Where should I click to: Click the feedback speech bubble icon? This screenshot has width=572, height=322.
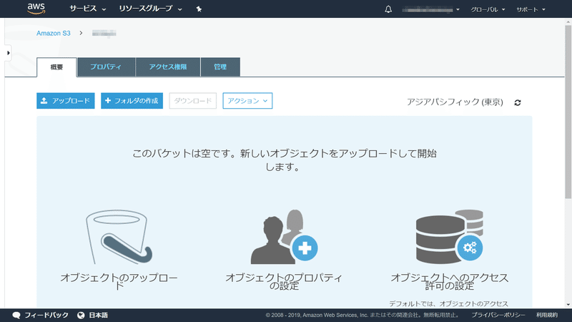(x=16, y=315)
